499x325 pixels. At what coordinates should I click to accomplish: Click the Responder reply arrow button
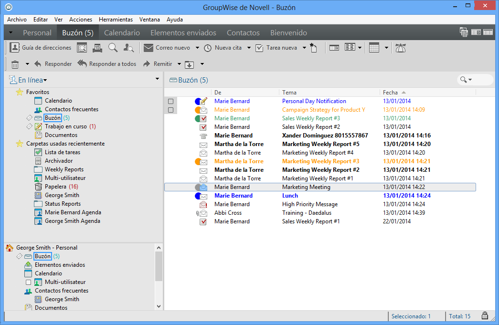coord(53,64)
